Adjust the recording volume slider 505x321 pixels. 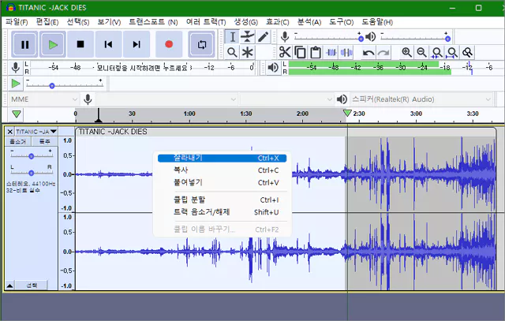tap(328, 39)
